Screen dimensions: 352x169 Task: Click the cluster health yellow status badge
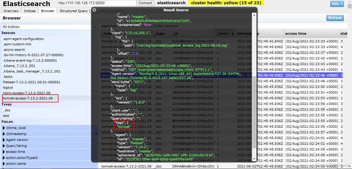click(226, 3)
